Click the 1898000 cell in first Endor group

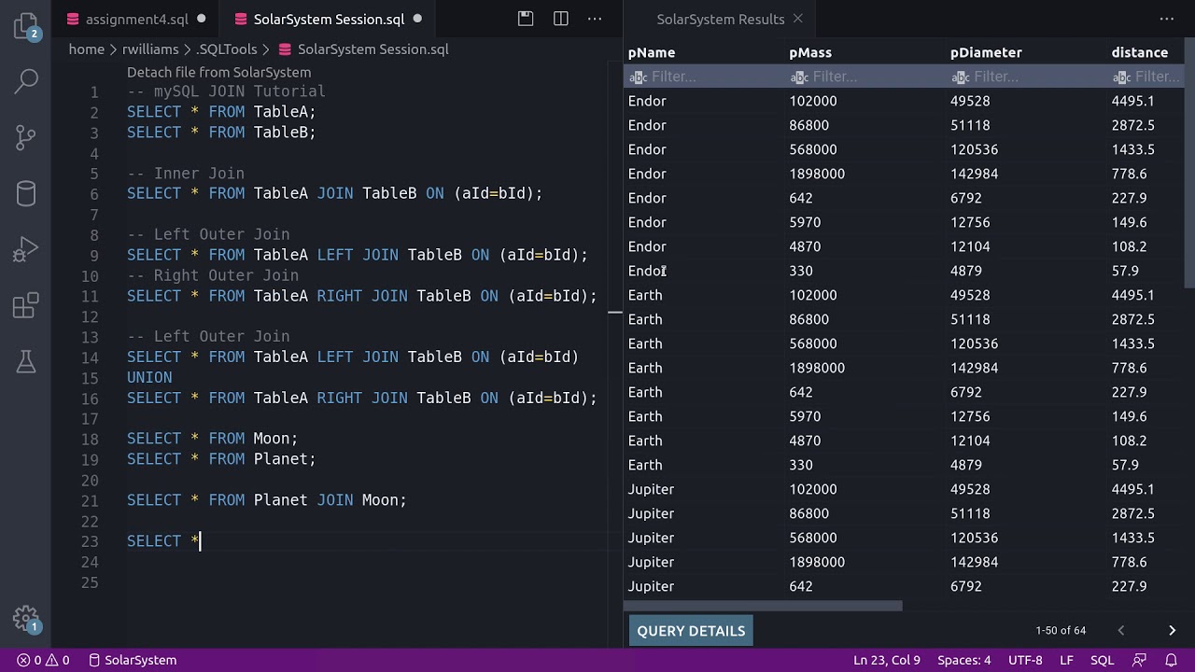[817, 174]
